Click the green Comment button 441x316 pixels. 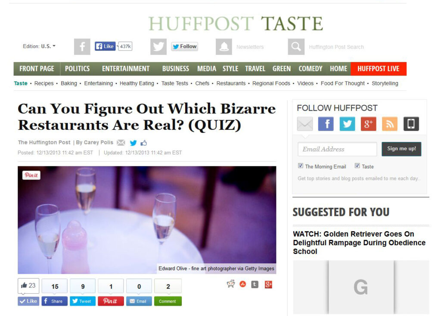(168, 301)
